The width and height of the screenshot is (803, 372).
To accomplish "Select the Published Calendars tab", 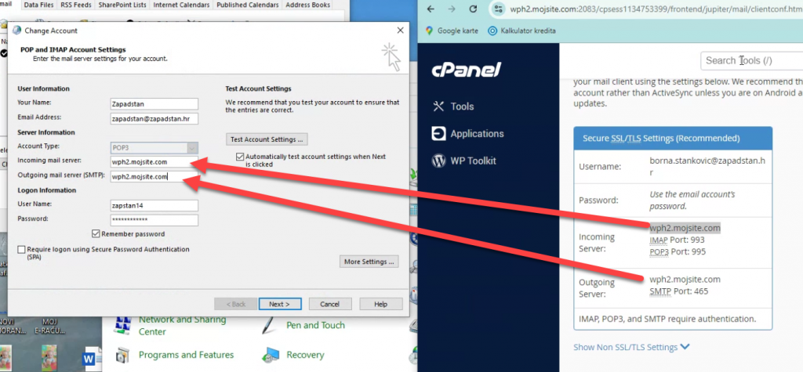I will tap(247, 5).
